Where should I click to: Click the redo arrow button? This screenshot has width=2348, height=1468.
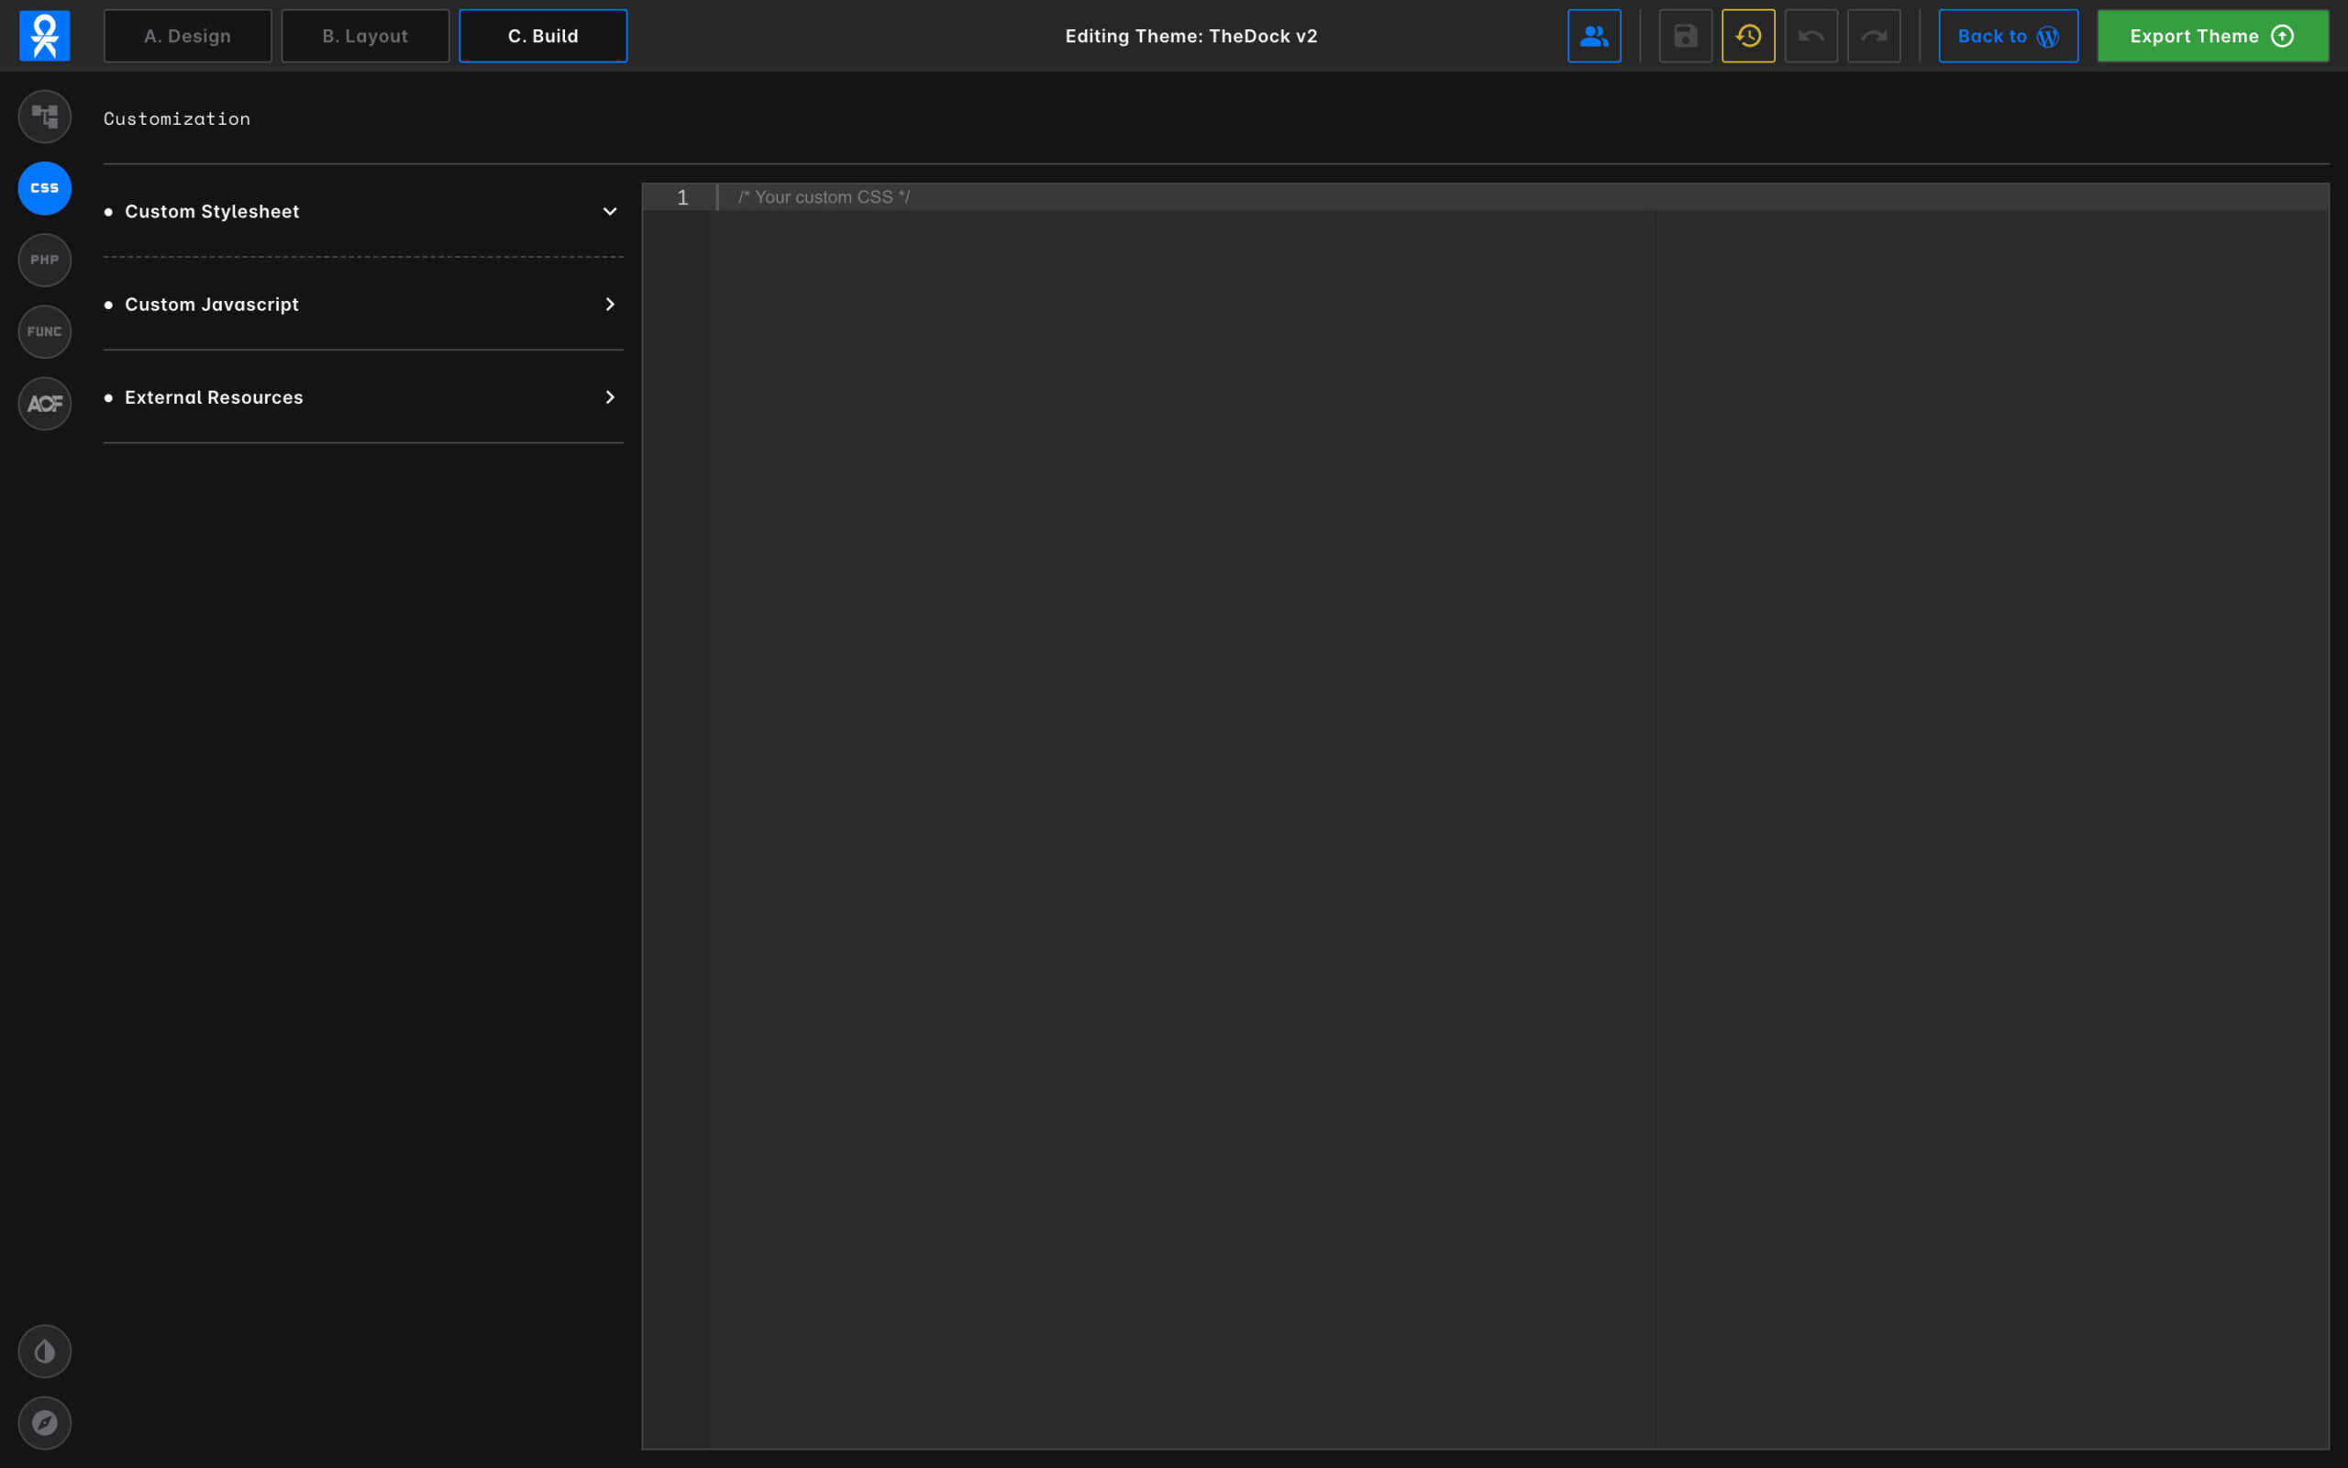(x=1874, y=36)
